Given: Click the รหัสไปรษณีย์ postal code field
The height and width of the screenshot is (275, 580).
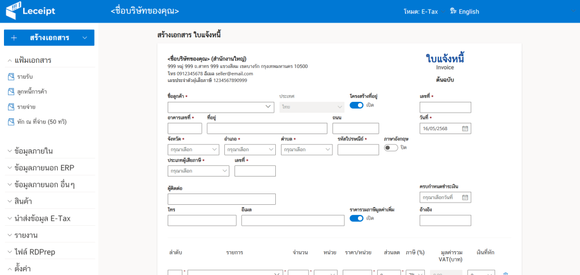Looking at the screenshot, I should tap(358, 150).
